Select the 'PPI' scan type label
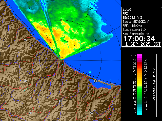 pyautogui.click(x=125, y=13)
